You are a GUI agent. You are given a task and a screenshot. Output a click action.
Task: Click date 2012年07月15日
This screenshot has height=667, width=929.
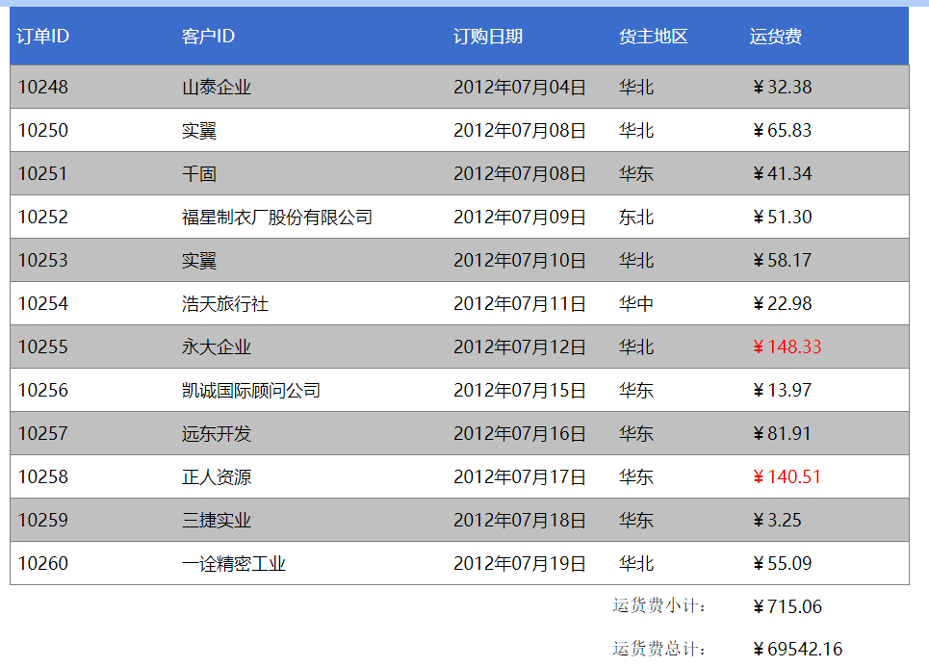coord(520,390)
